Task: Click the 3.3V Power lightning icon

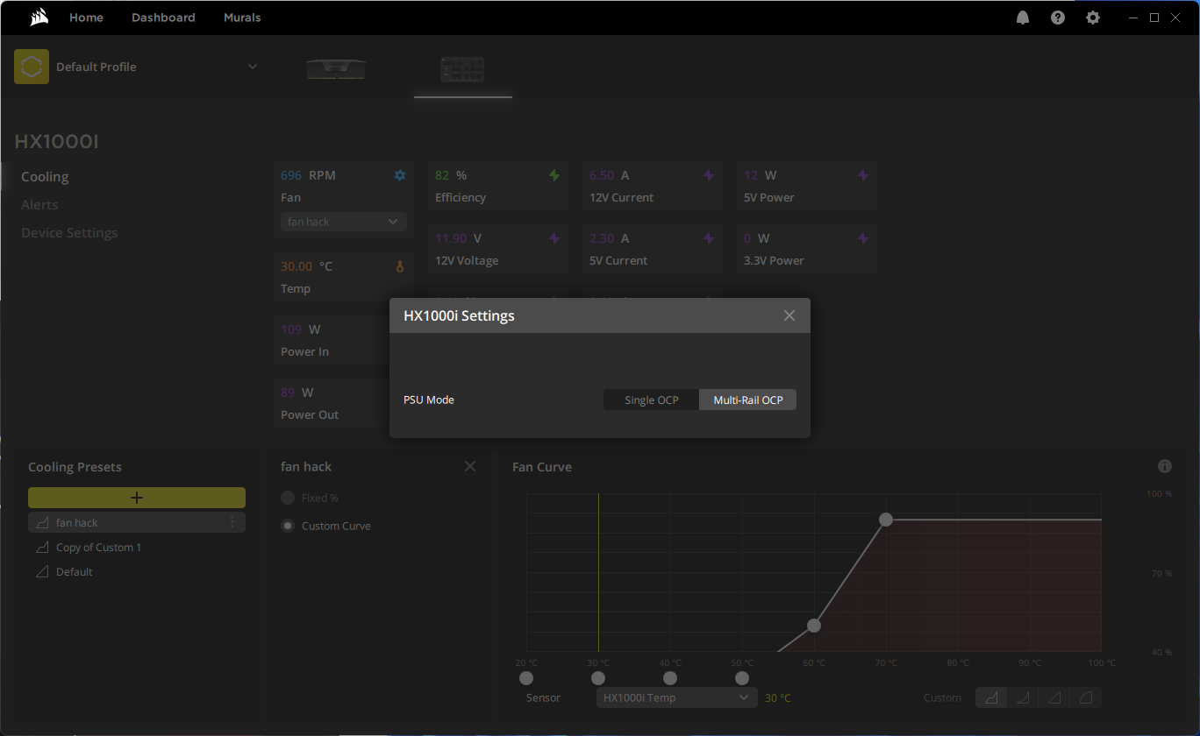Action: click(863, 238)
